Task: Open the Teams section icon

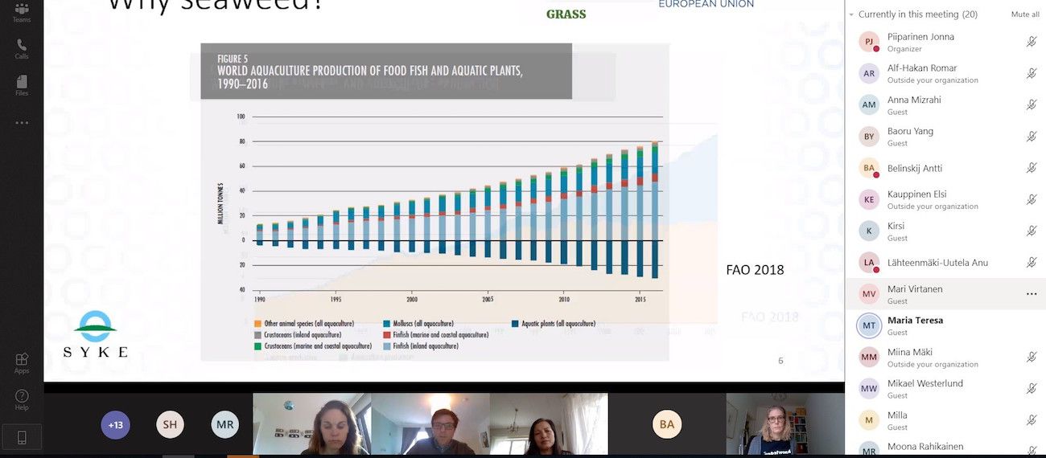Action: point(22,12)
